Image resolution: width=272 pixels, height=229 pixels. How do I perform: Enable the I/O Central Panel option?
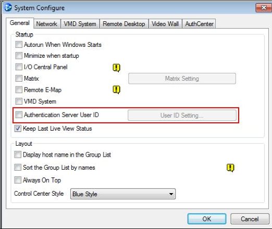(x=19, y=67)
